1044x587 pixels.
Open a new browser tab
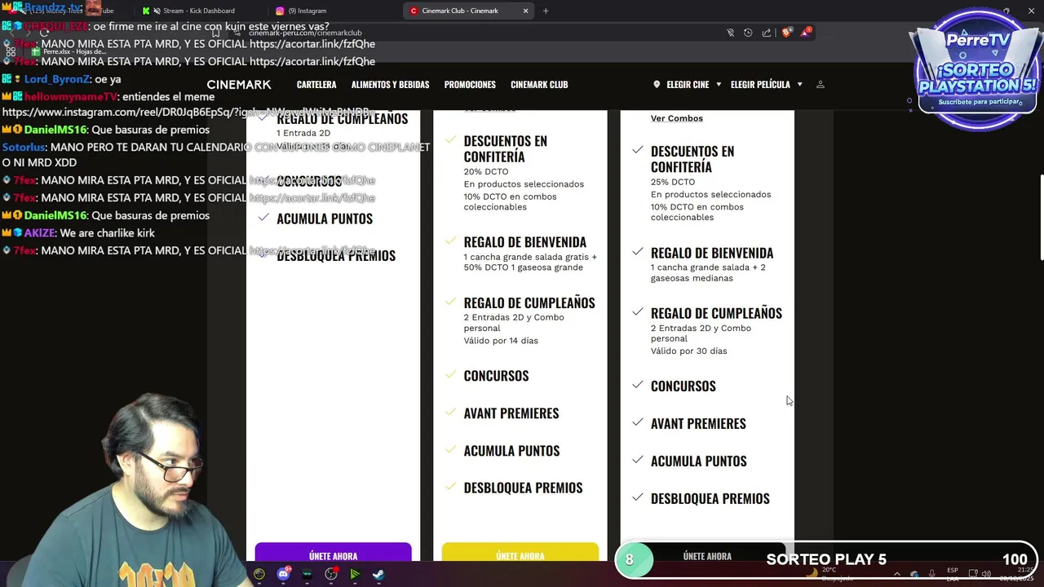546,11
